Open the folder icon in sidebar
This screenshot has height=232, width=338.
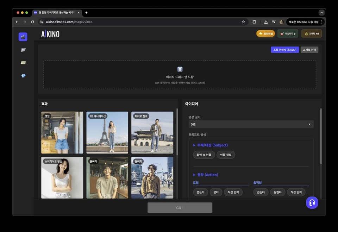click(x=23, y=50)
